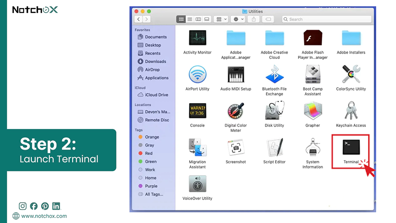Go back in Finder history
The image size is (396, 223).
[138, 19]
